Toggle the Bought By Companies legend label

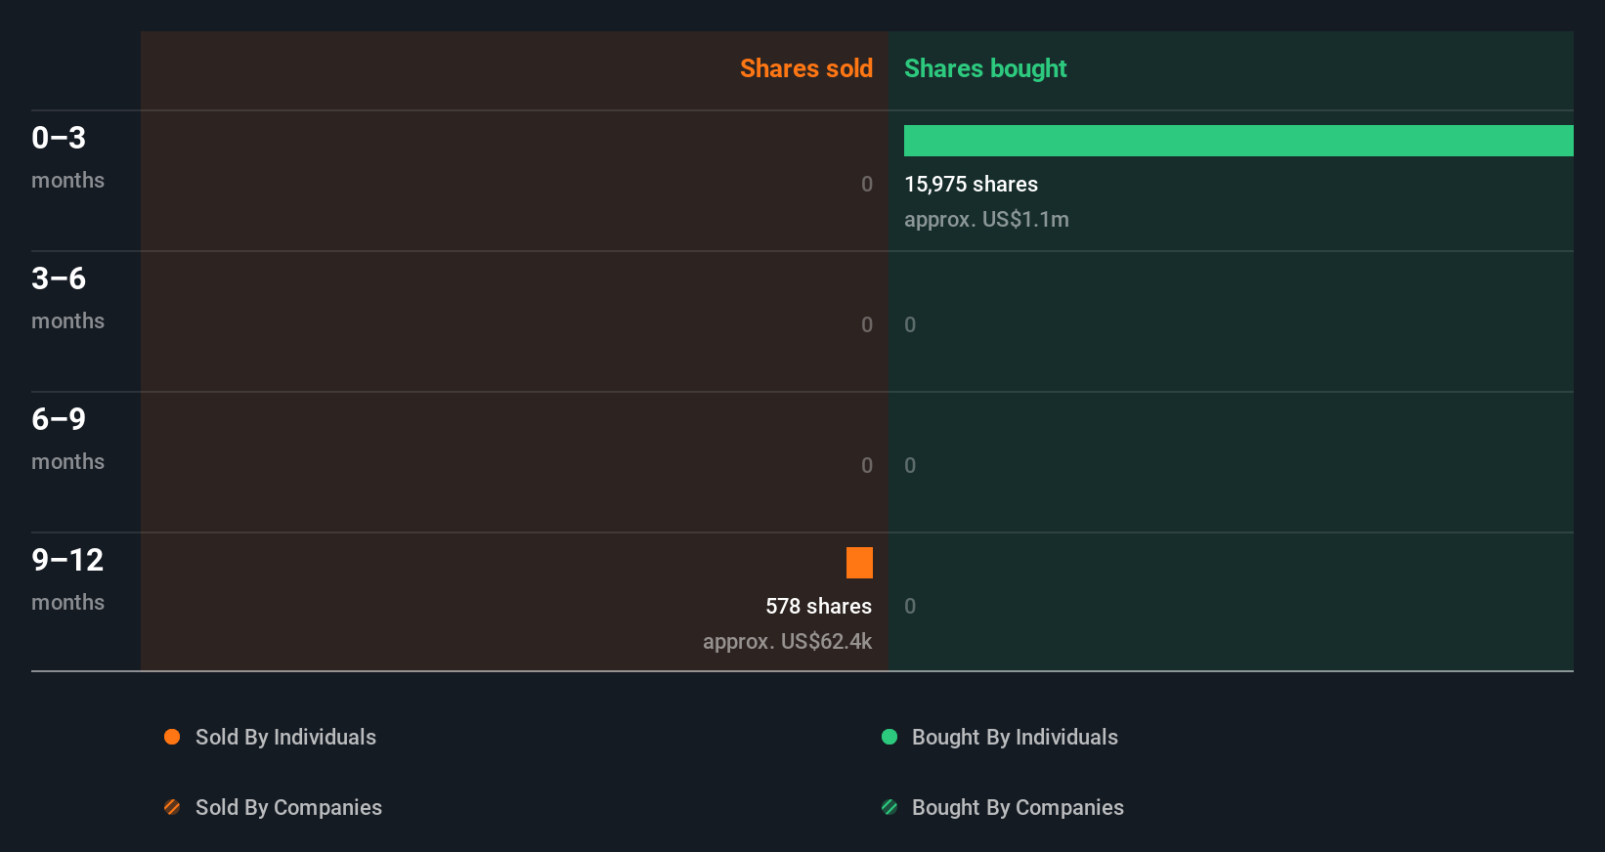click(x=1018, y=807)
